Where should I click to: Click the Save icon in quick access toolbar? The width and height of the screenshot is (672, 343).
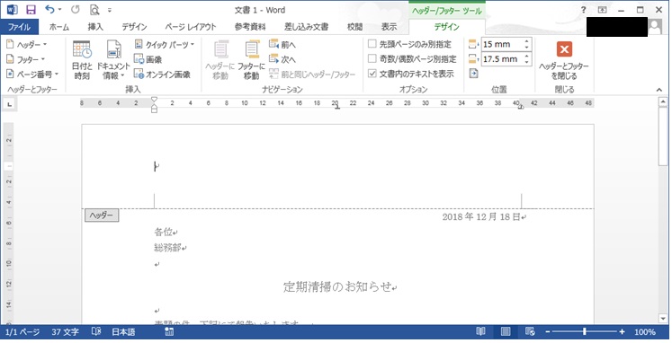(31, 10)
